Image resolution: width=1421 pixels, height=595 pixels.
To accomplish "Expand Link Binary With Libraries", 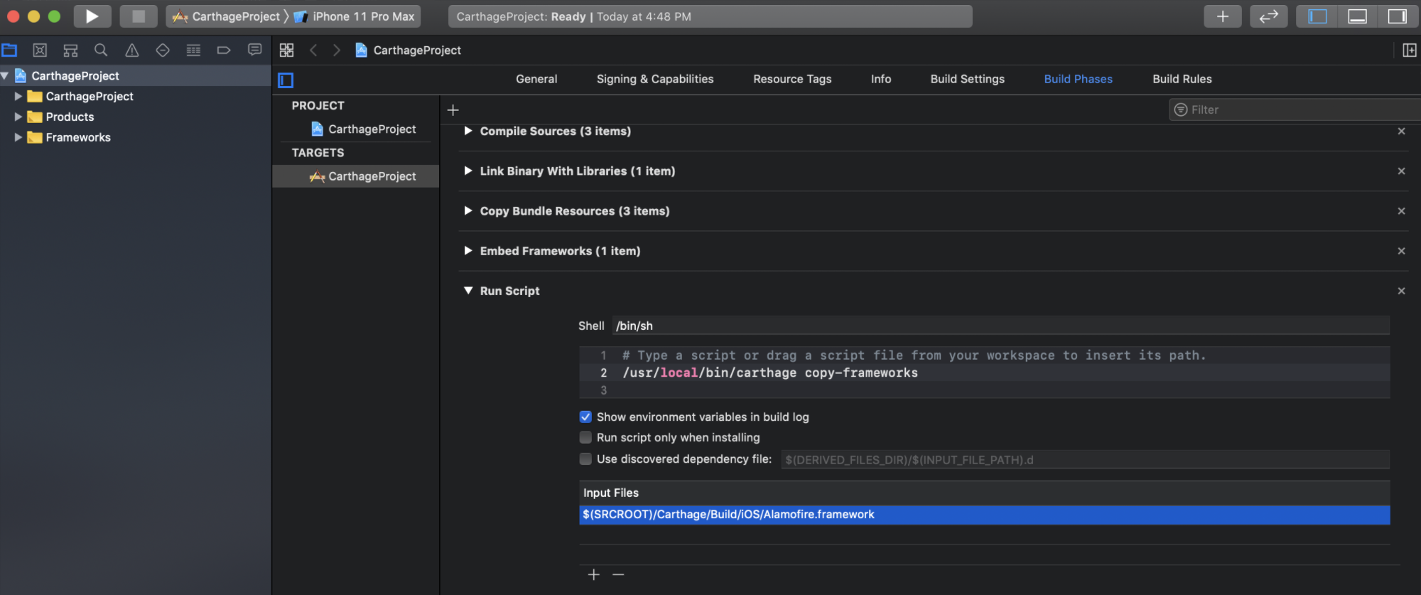I will (x=468, y=171).
